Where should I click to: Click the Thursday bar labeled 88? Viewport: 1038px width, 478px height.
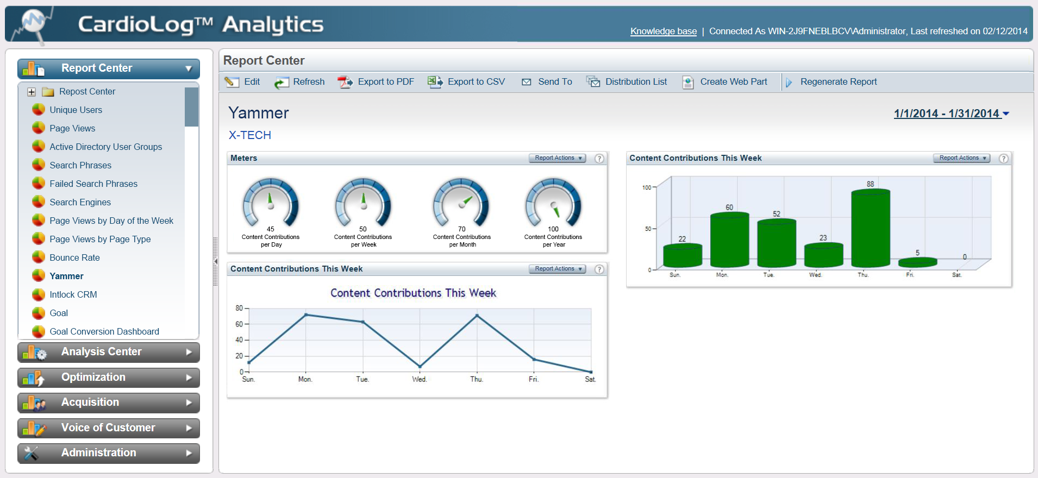pos(870,228)
